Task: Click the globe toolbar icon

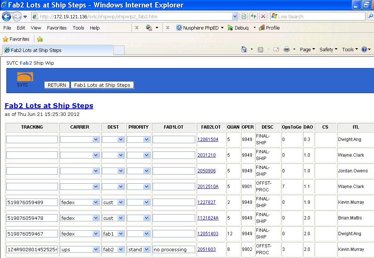Action: [x=149, y=28]
